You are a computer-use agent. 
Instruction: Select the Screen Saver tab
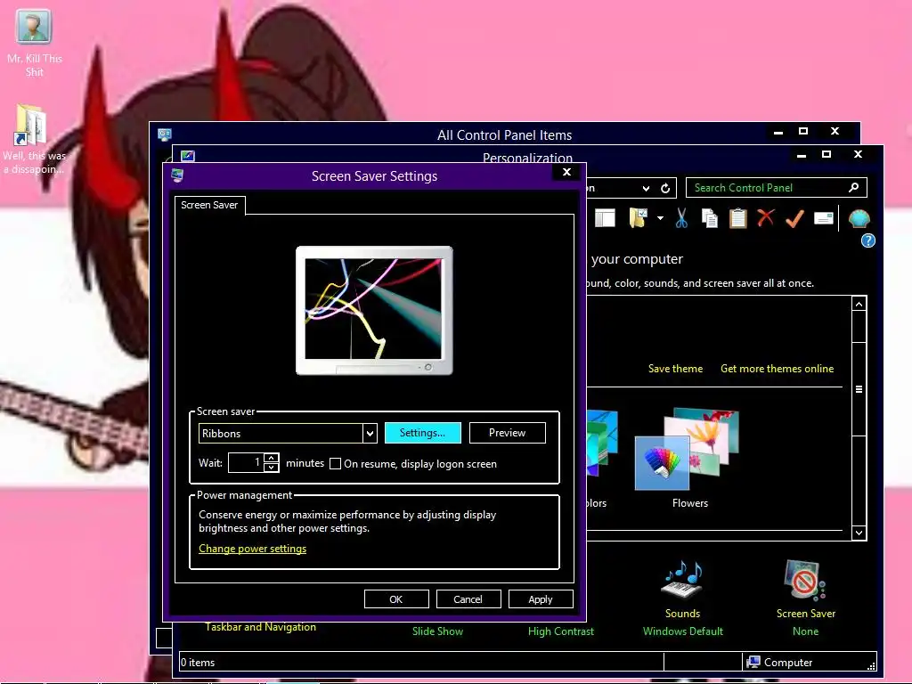(209, 205)
